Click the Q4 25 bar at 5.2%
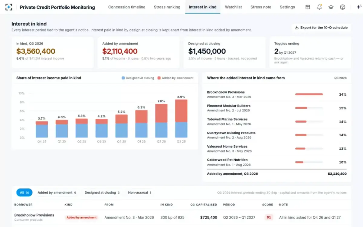363x227 pixels. point(121,126)
